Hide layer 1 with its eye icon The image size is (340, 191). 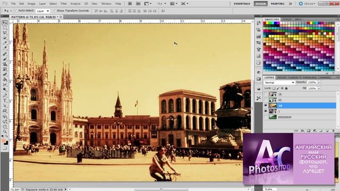(x=266, y=111)
